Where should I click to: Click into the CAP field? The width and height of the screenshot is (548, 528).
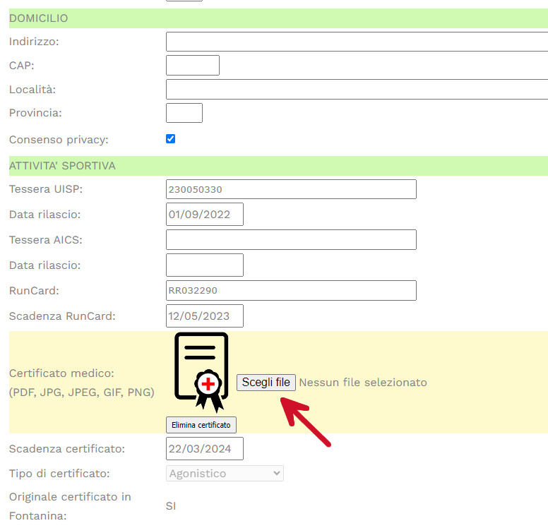point(193,66)
